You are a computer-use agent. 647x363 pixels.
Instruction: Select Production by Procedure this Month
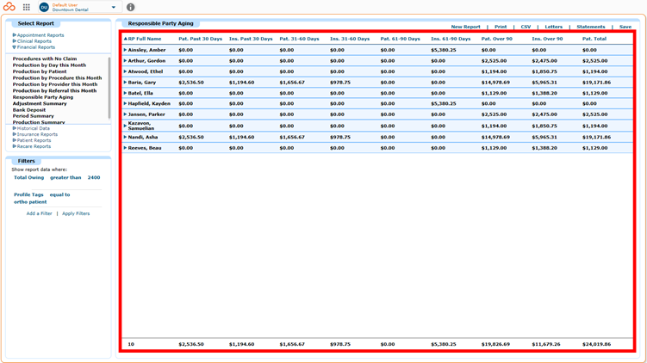pyautogui.click(x=57, y=78)
